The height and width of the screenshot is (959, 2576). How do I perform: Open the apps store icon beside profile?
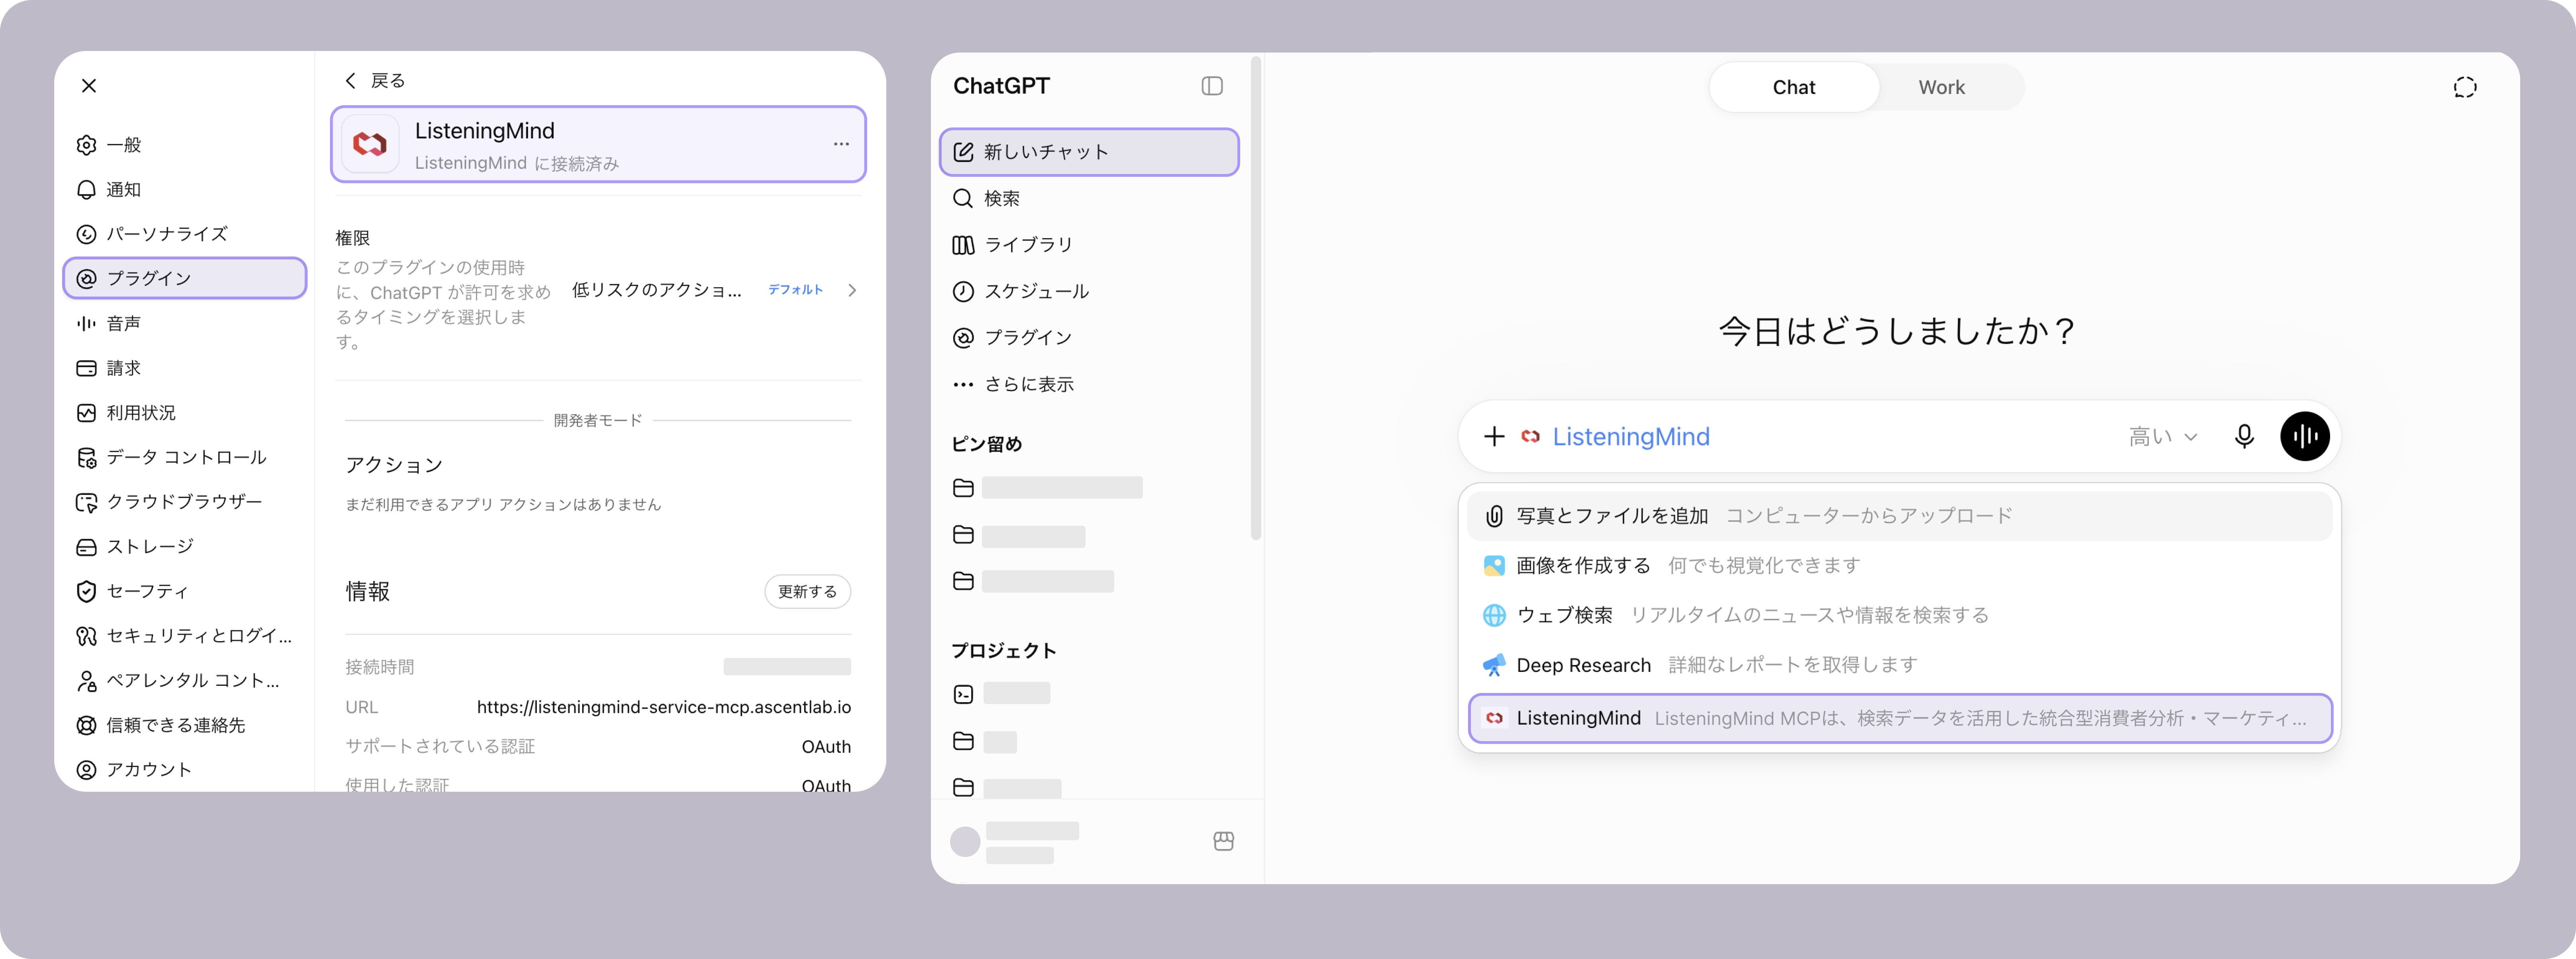tap(1223, 841)
